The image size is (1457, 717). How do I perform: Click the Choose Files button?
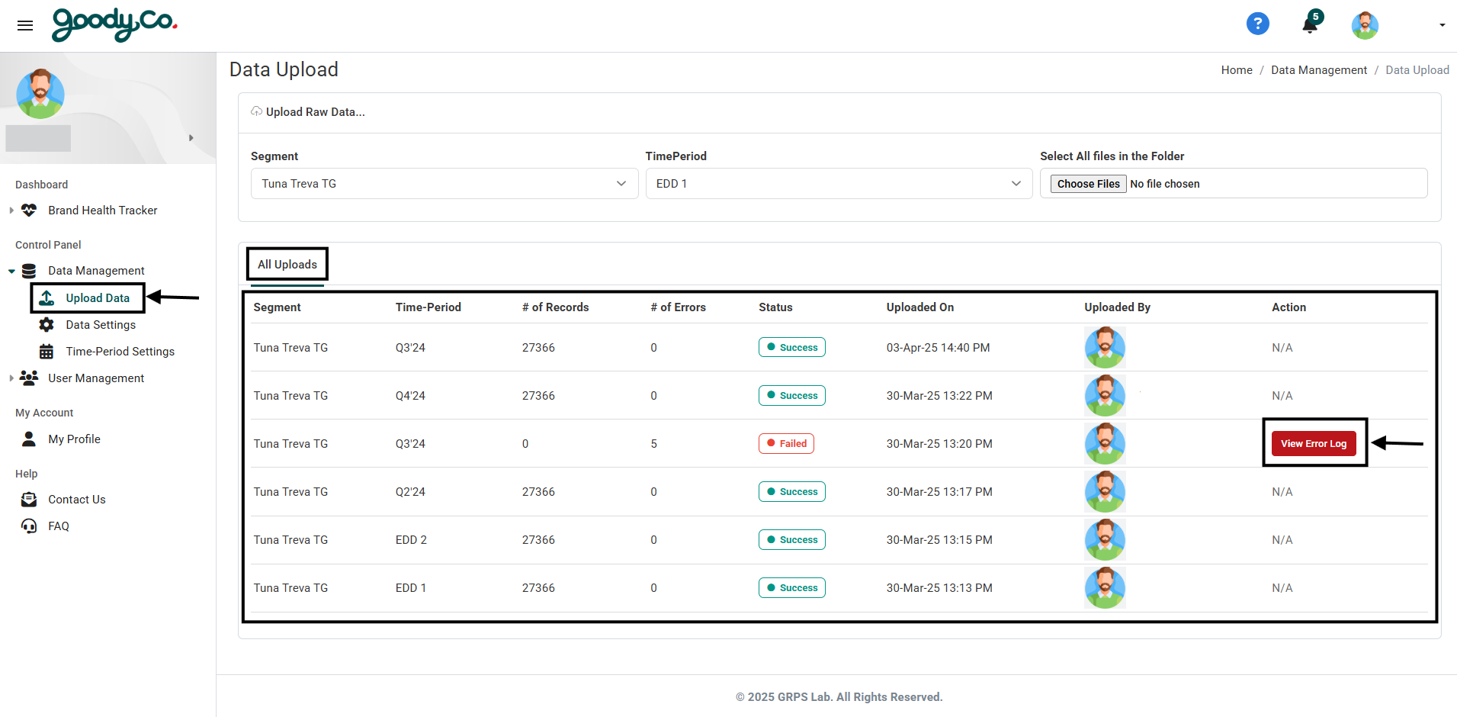[1088, 184]
